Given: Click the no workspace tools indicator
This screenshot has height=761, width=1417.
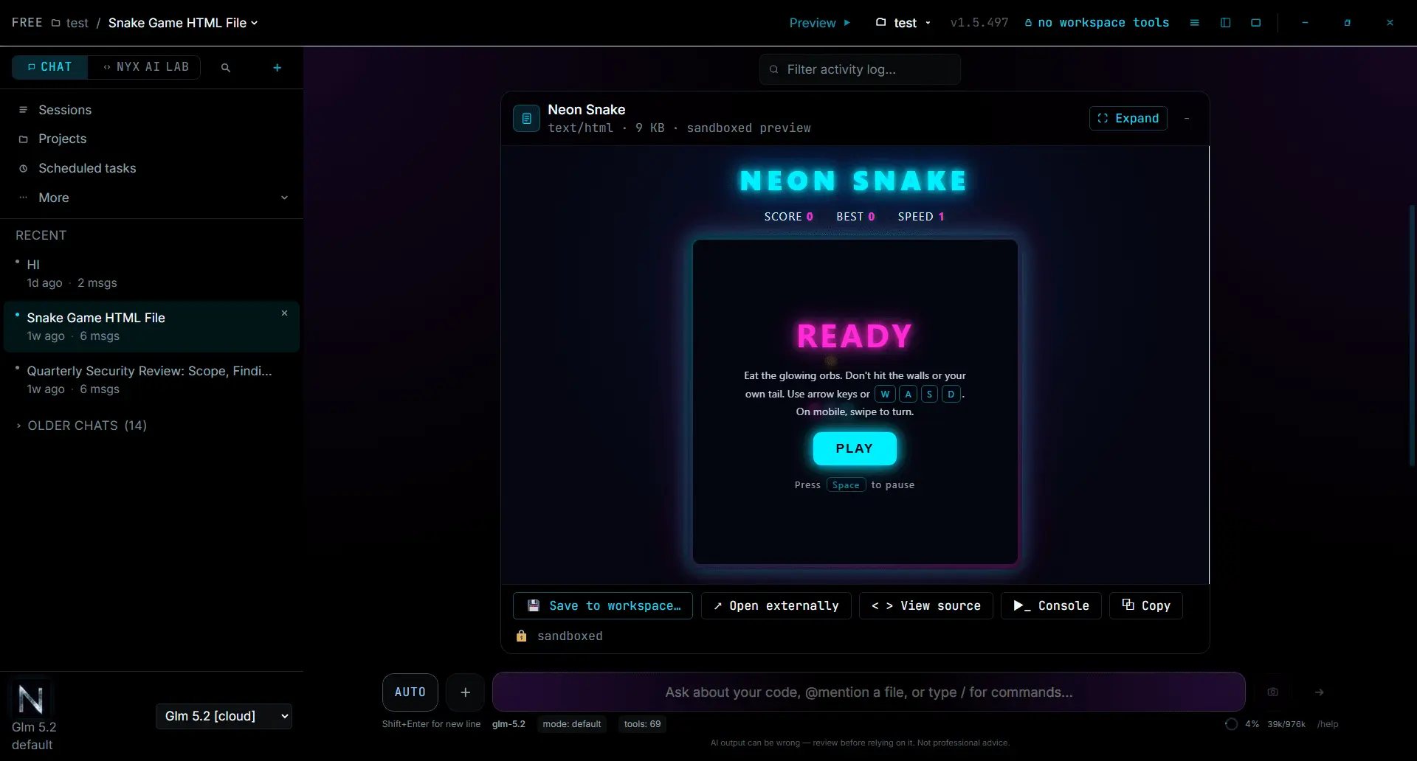Looking at the screenshot, I should [x=1097, y=23].
